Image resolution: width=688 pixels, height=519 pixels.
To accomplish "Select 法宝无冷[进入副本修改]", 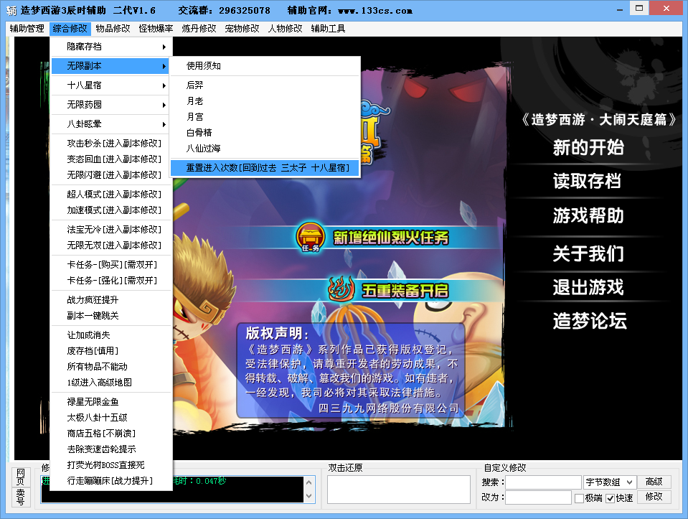I will point(111,229).
